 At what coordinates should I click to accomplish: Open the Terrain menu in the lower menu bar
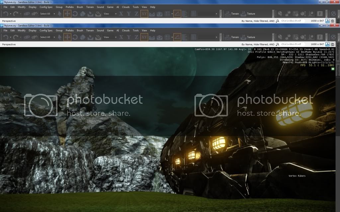[90, 30]
